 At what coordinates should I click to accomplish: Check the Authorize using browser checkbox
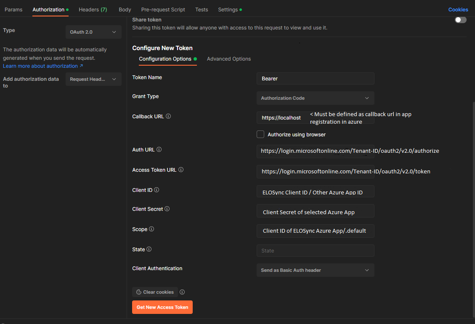(260, 134)
